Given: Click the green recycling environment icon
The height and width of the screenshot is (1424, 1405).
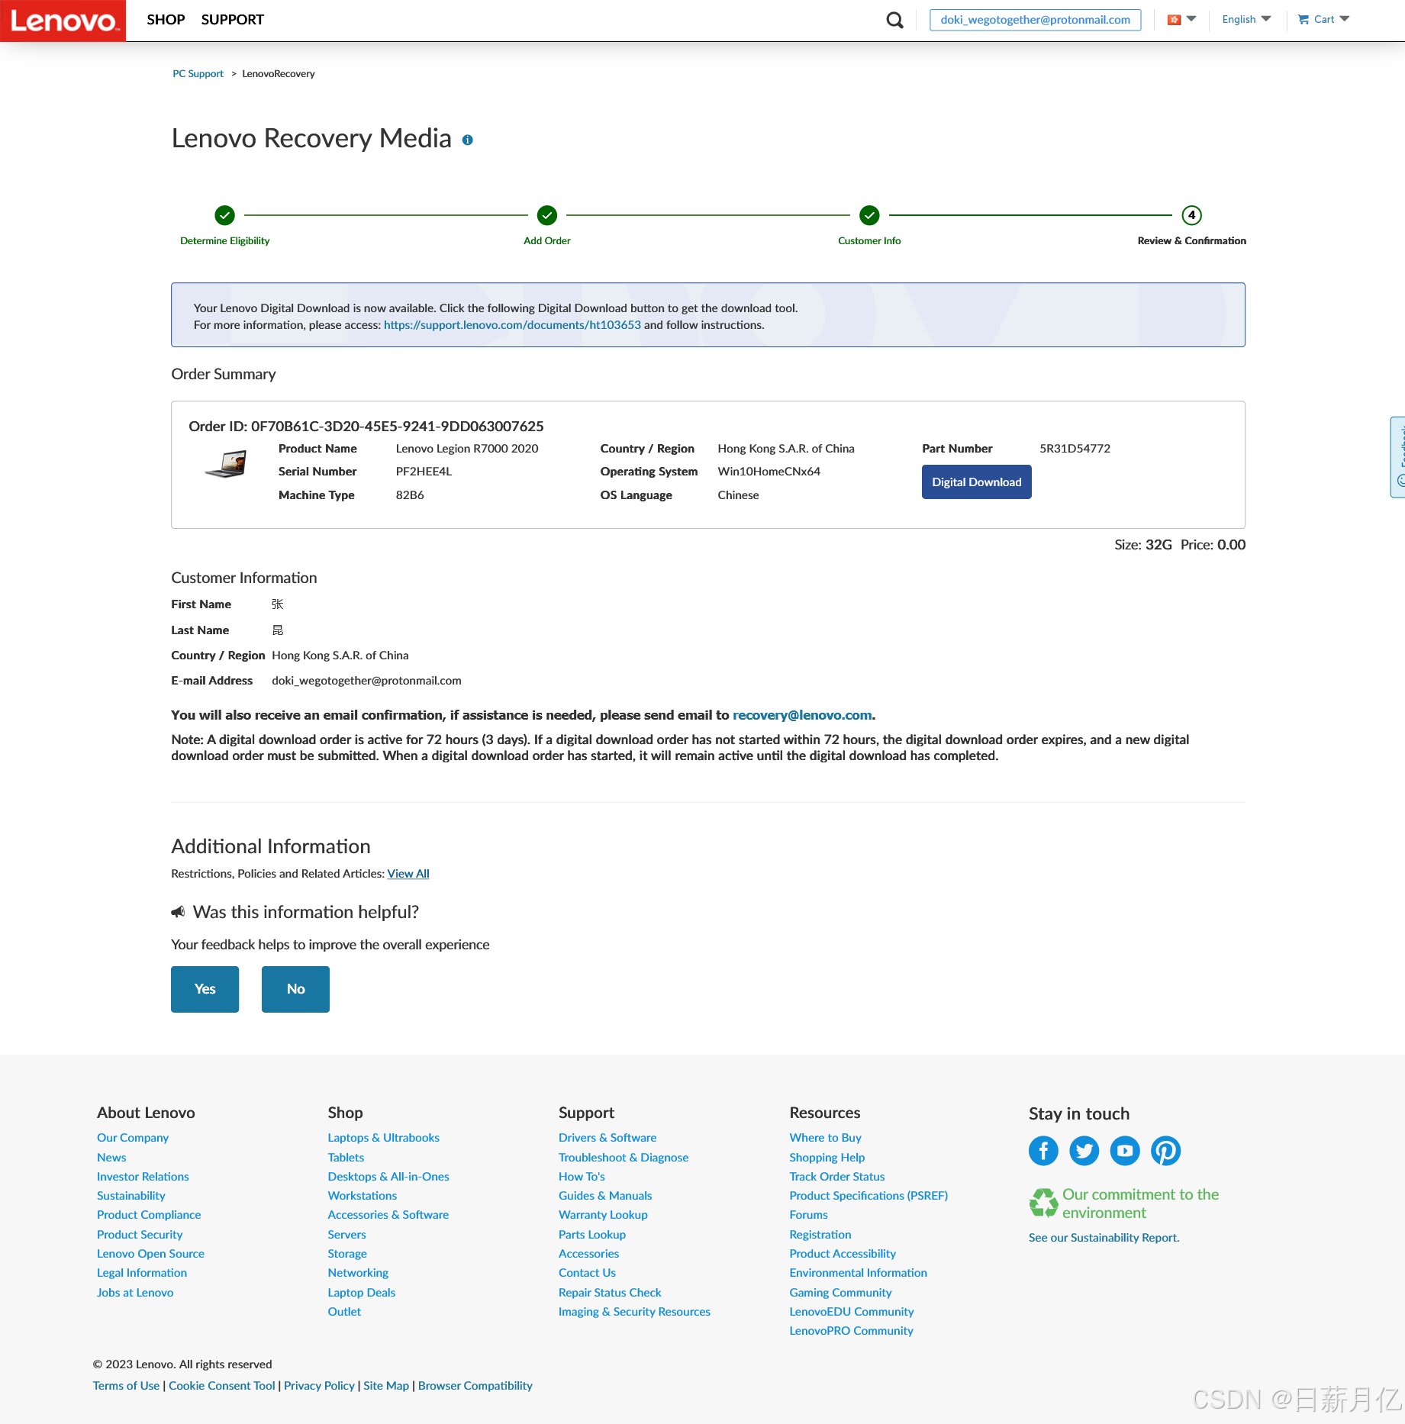Looking at the screenshot, I should pyautogui.click(x=1043, y=1203).
